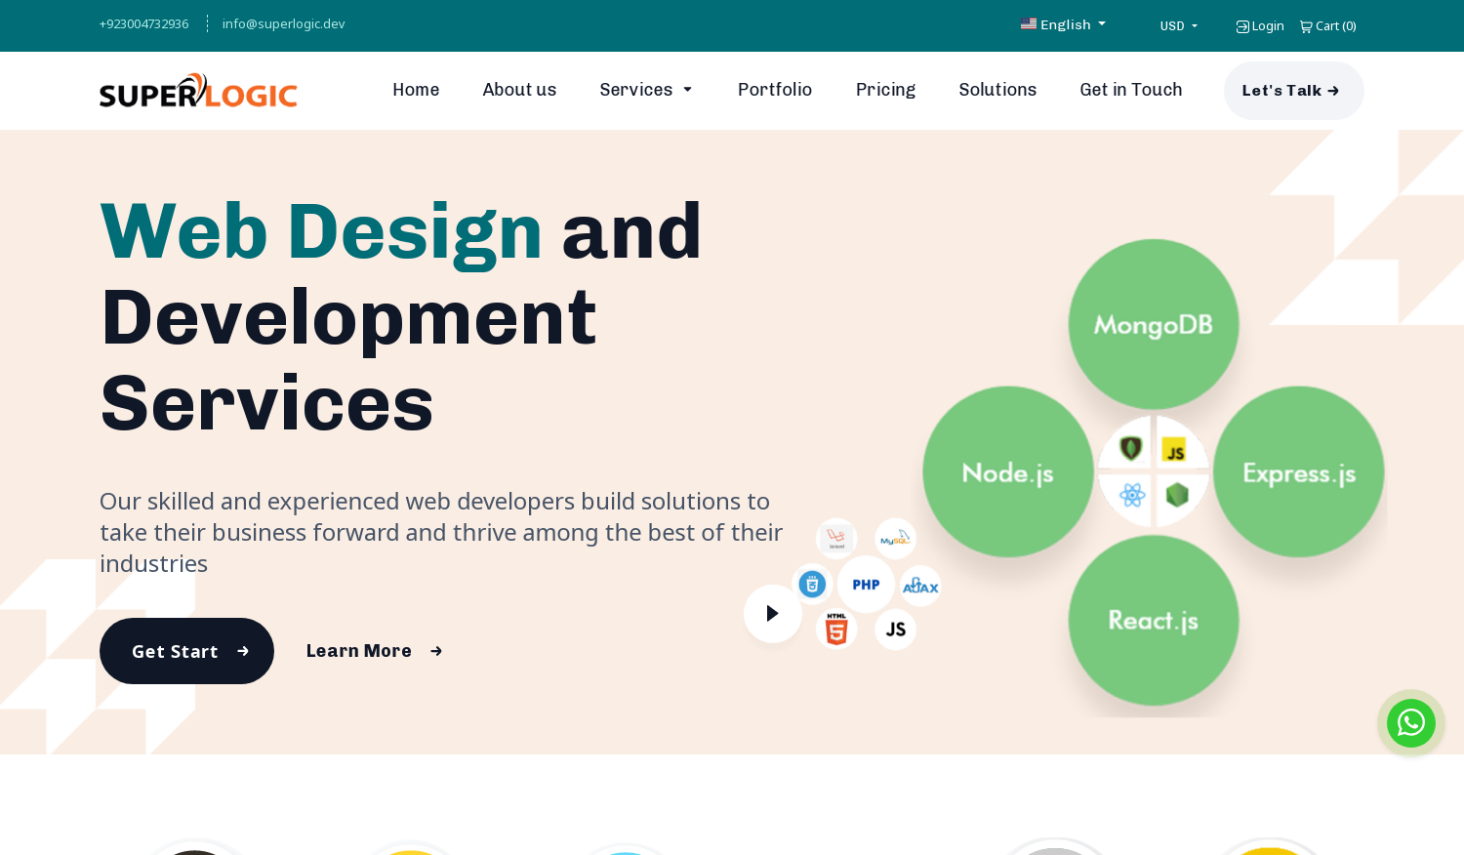Open the USD currency dropdown
1464x855 pixels.
tap(1179, 26)
